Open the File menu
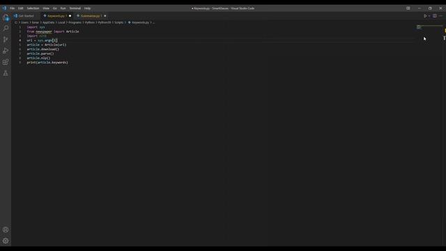 click(x=13, y=8)
